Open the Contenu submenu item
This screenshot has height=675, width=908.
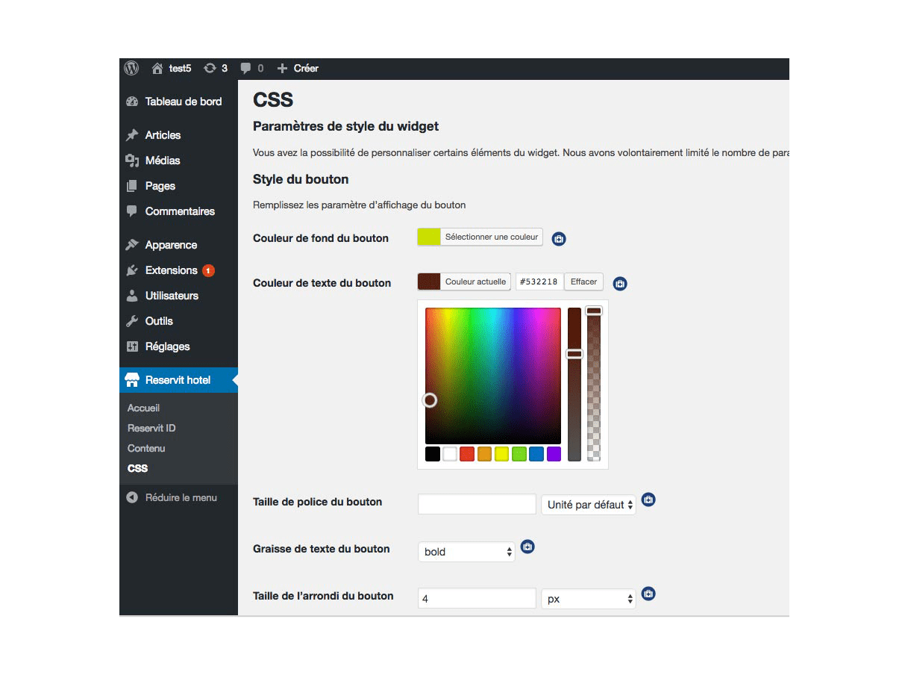[x=146, y=448]
